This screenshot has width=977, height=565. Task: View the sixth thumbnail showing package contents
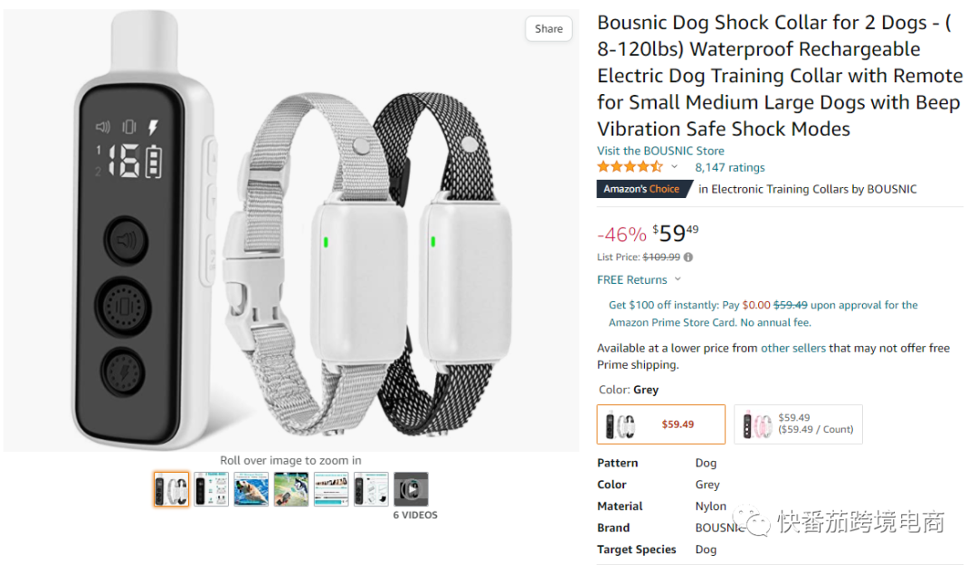pos(371,489)
